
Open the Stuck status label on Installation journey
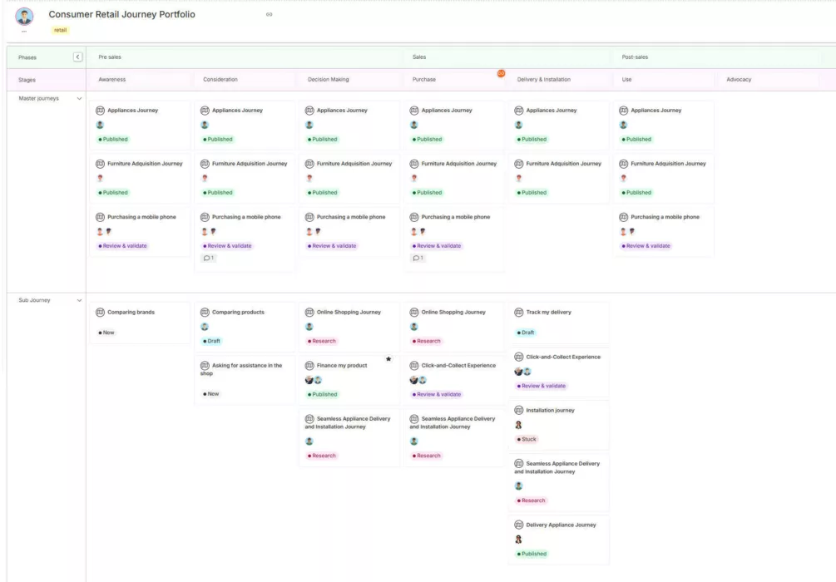pyautogui.click(x=527, y=438)
